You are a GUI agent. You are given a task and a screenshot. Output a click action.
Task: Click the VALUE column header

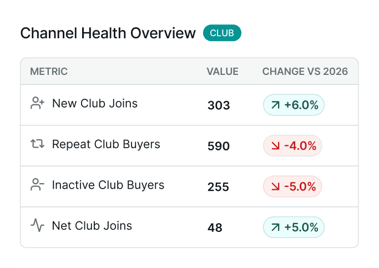click(223, 72)
